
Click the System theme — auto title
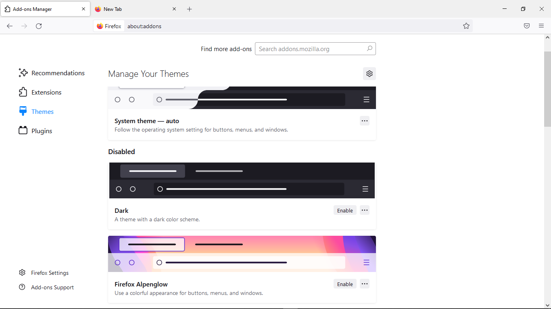tap(147, 121)
